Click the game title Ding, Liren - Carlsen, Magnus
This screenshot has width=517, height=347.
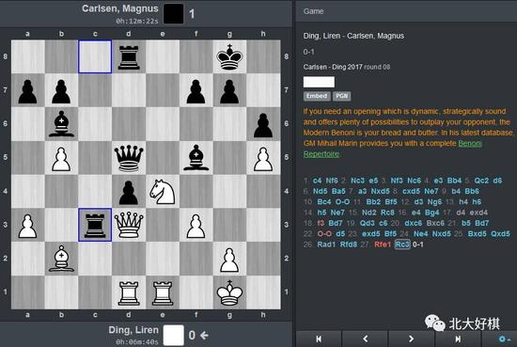(x=353, y=36)
